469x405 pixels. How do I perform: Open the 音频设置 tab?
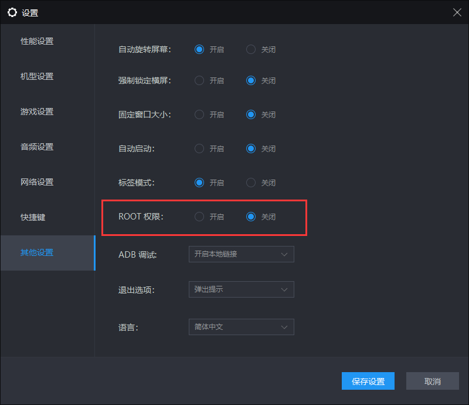pos(37,147)
